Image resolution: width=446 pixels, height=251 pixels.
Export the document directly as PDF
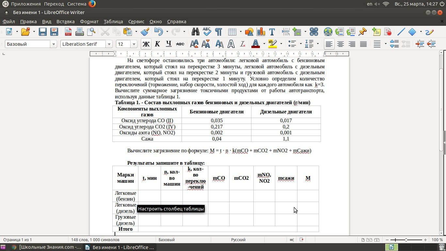pos(68,32)
